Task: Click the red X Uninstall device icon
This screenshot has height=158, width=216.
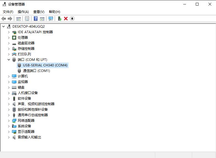Action: click(66, 19)
